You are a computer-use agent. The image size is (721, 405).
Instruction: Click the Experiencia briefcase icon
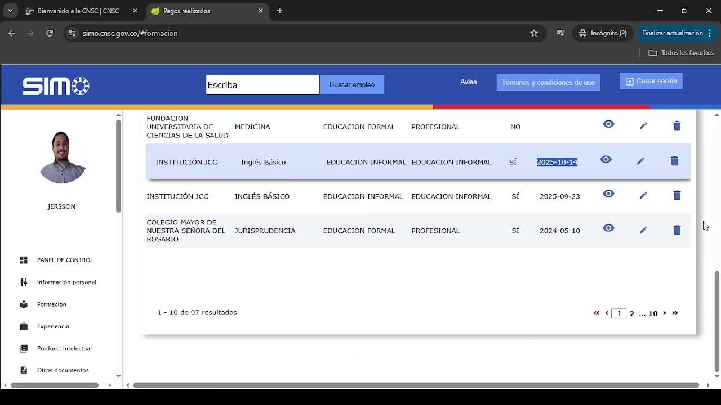click(24, 326)
